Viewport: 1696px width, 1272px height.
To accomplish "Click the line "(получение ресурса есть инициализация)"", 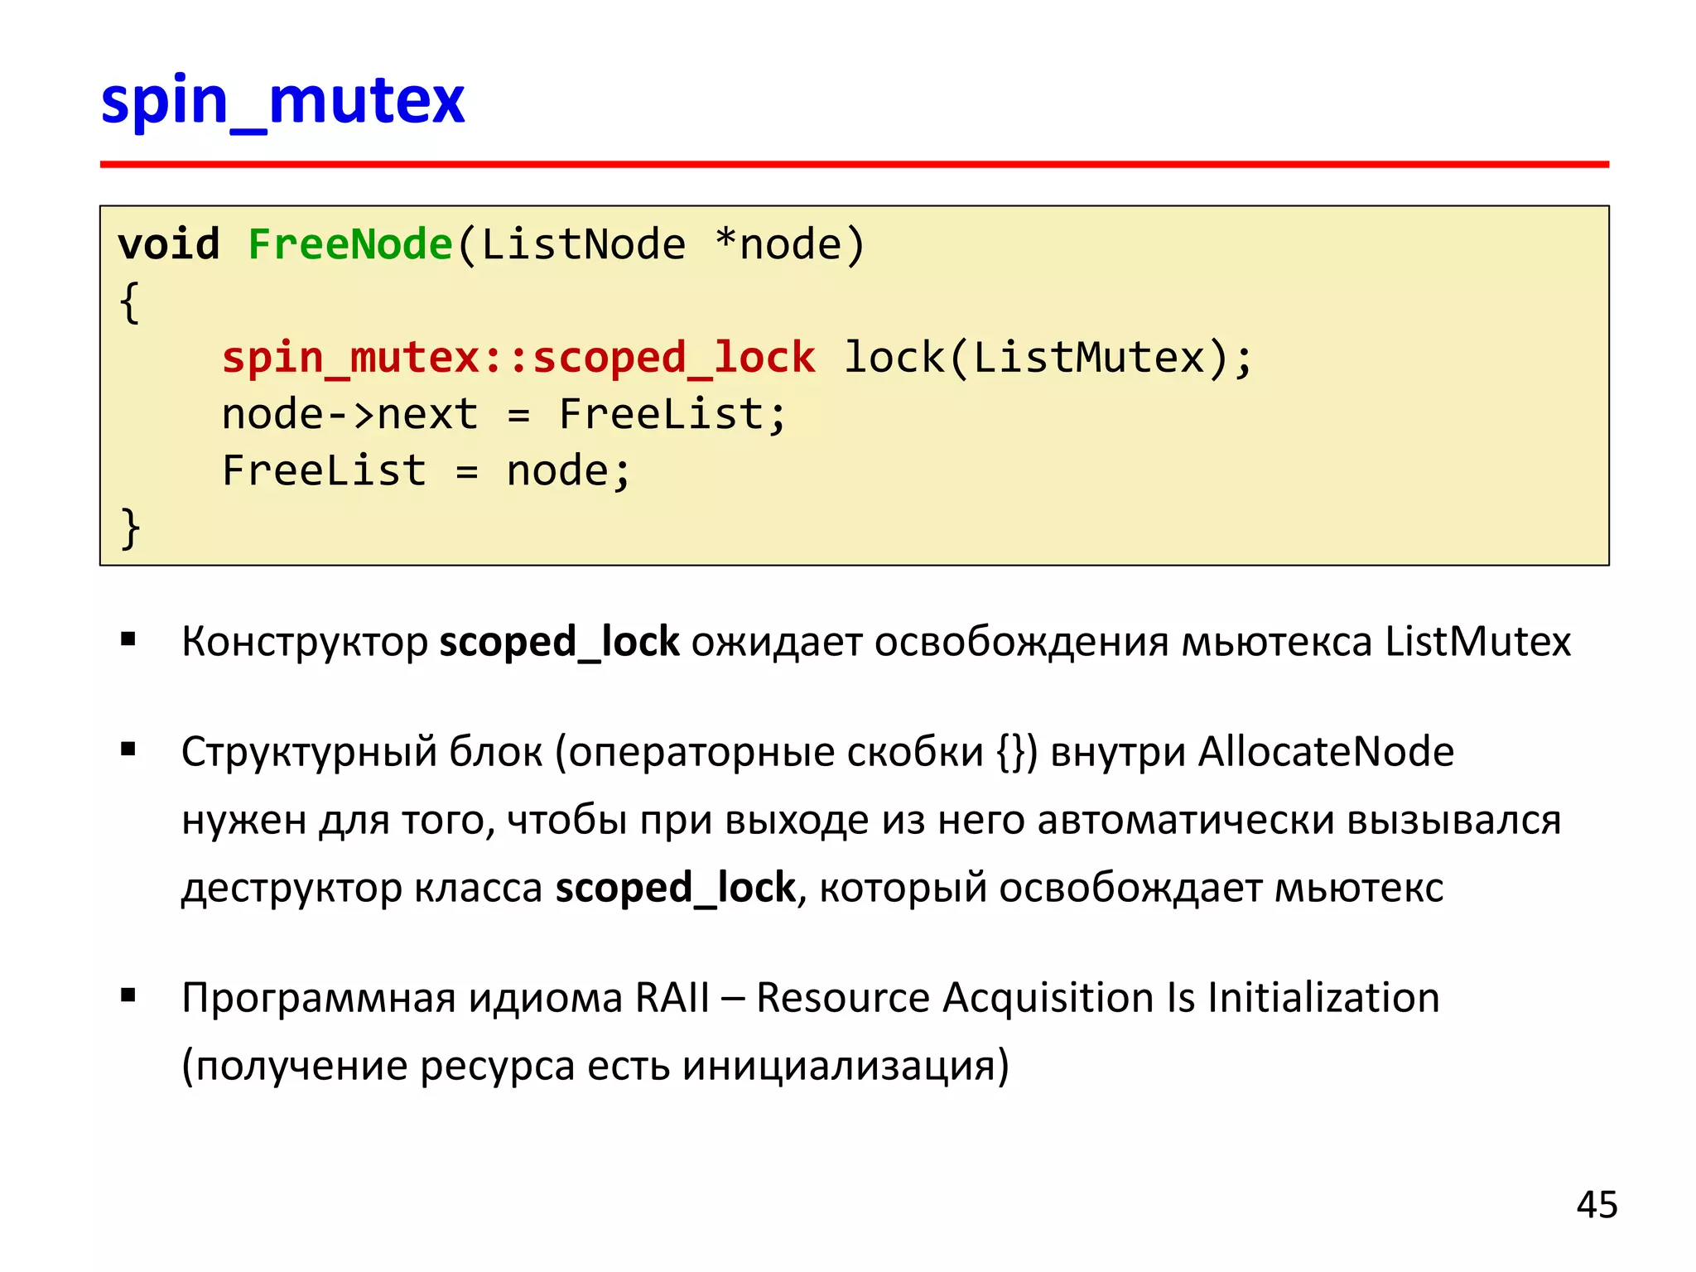I will pos(595,1066).
